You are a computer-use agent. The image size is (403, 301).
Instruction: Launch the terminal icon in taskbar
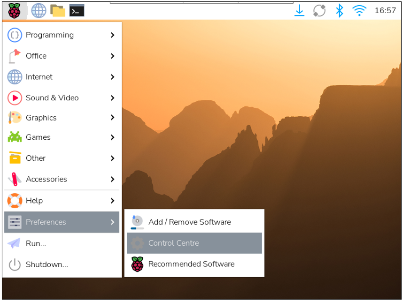coord(77,11)
